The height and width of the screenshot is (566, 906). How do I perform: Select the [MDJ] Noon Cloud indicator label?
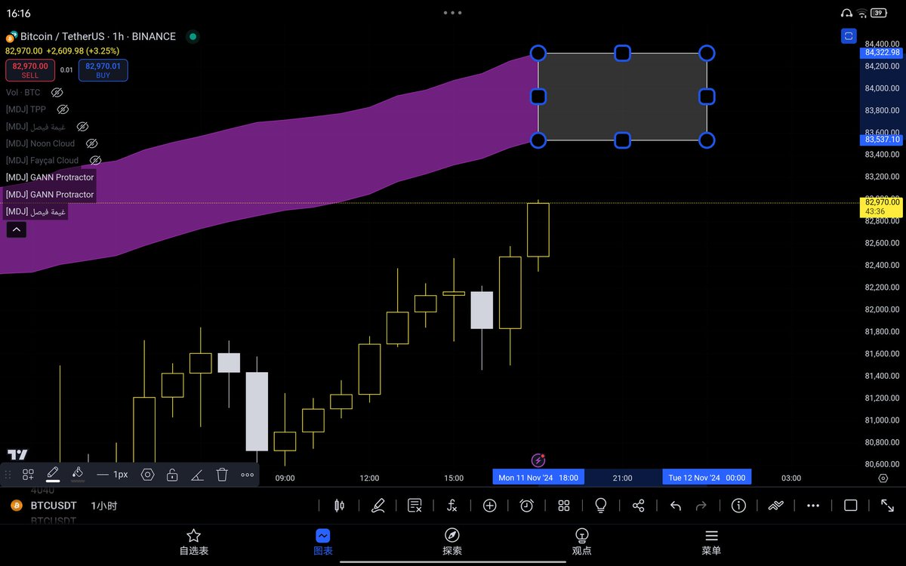point(40,143)
